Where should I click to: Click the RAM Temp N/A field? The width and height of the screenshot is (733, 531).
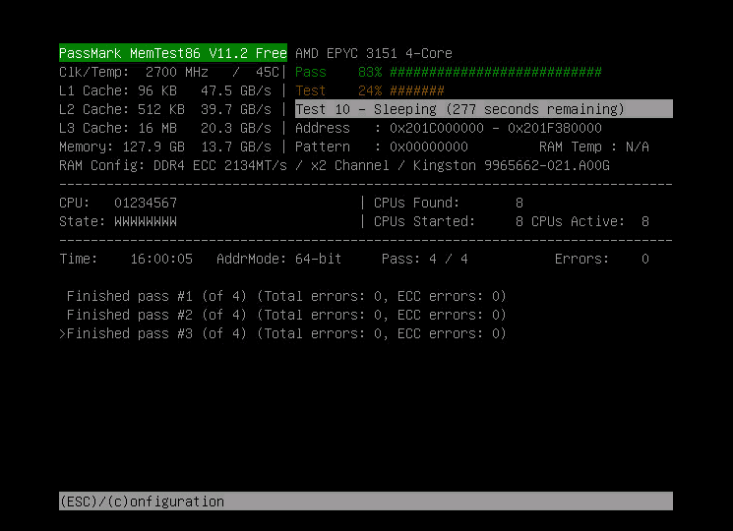point(593,147)
